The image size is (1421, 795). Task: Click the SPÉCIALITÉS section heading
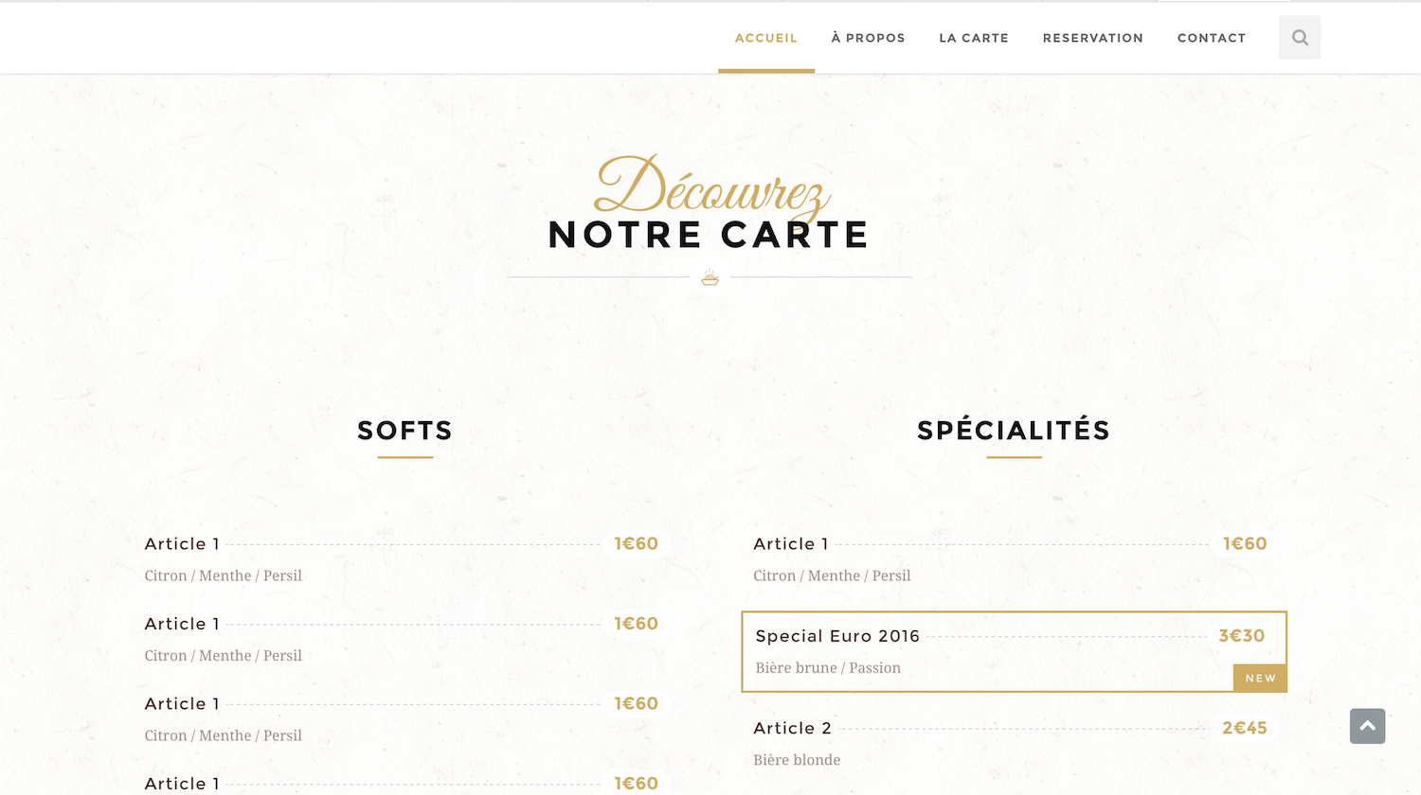click(1013, 431)
